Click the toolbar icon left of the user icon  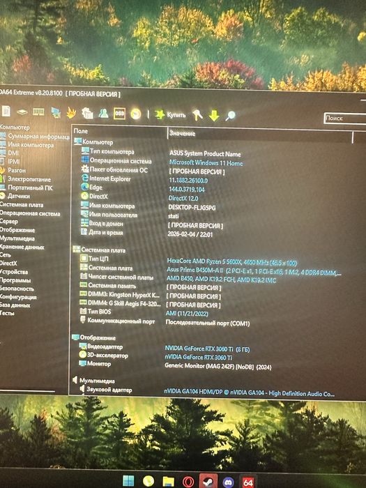(87, 113)
